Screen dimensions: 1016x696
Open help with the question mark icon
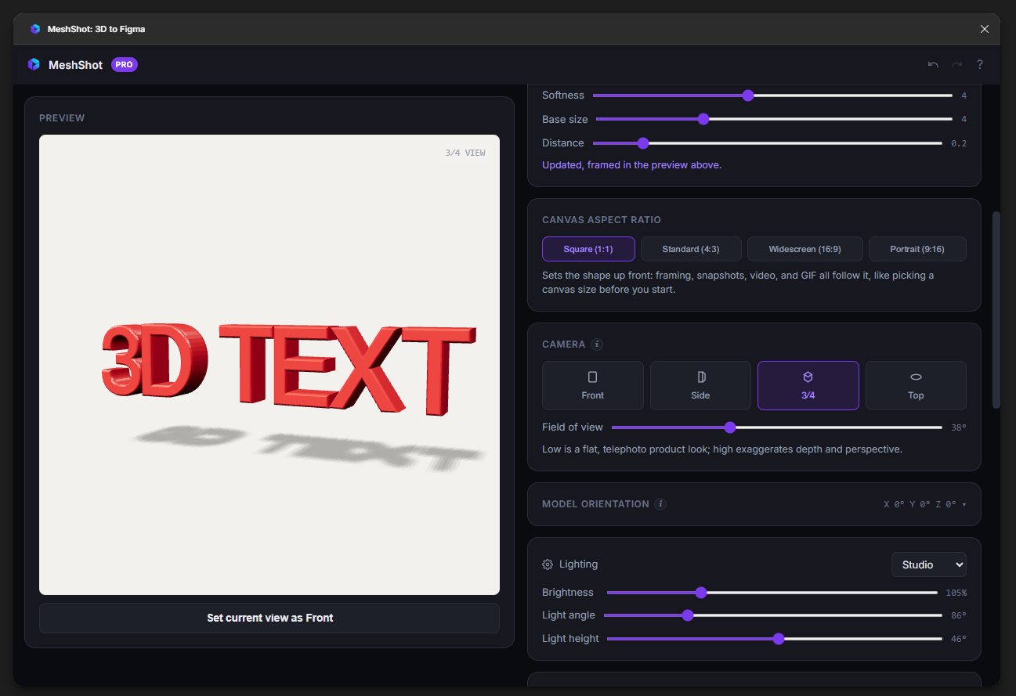(x=980, y=65)
